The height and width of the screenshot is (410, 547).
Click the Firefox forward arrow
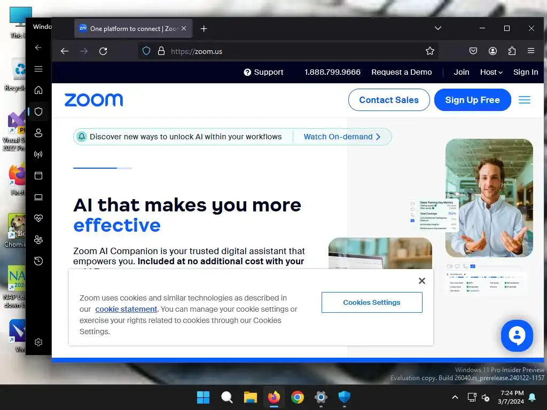coord(84,51)
